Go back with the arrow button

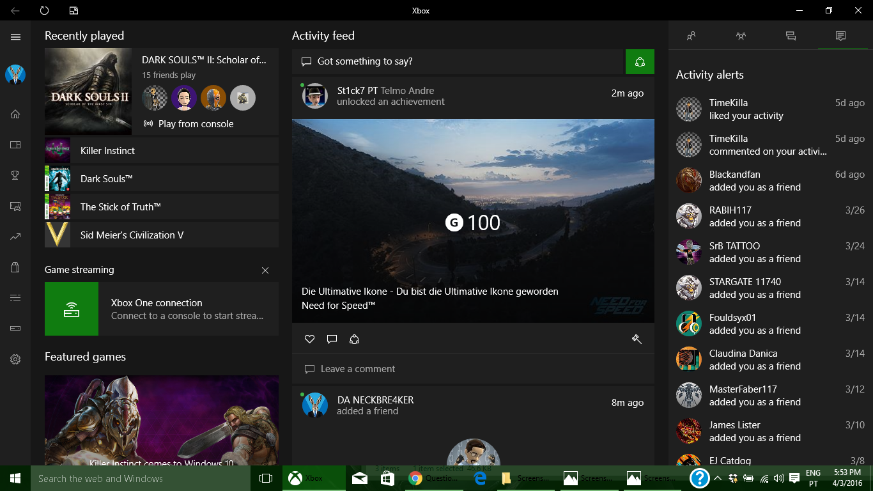[x=15, y=10]
